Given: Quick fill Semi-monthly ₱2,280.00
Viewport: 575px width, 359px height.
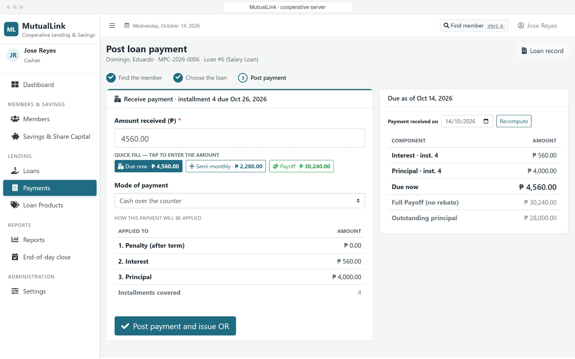Looking at the screenshot, I should click(x=226, y=166).
